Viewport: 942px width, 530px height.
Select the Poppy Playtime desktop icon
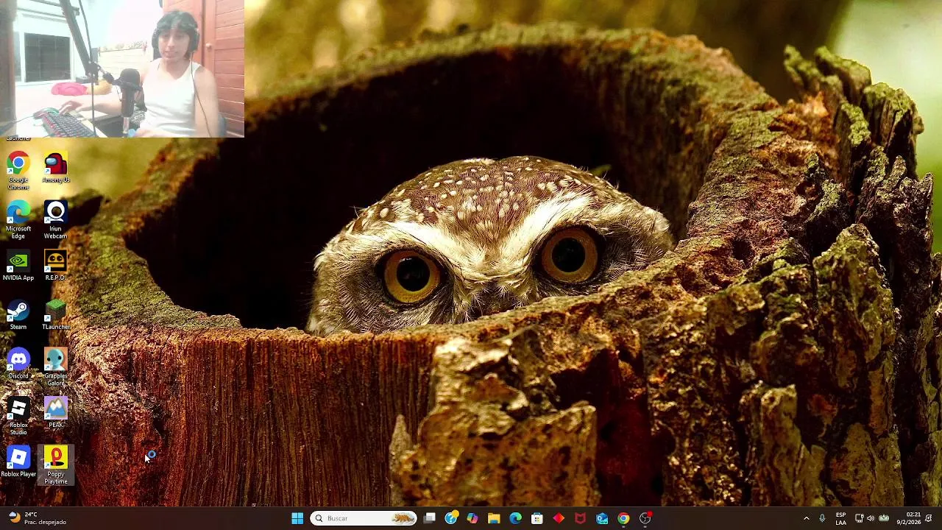[55, 465]
